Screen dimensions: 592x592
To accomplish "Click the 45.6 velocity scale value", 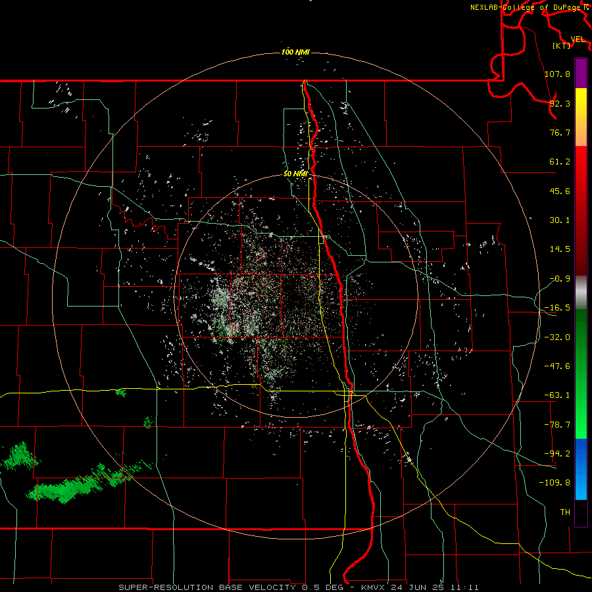I will click(560, 191).
